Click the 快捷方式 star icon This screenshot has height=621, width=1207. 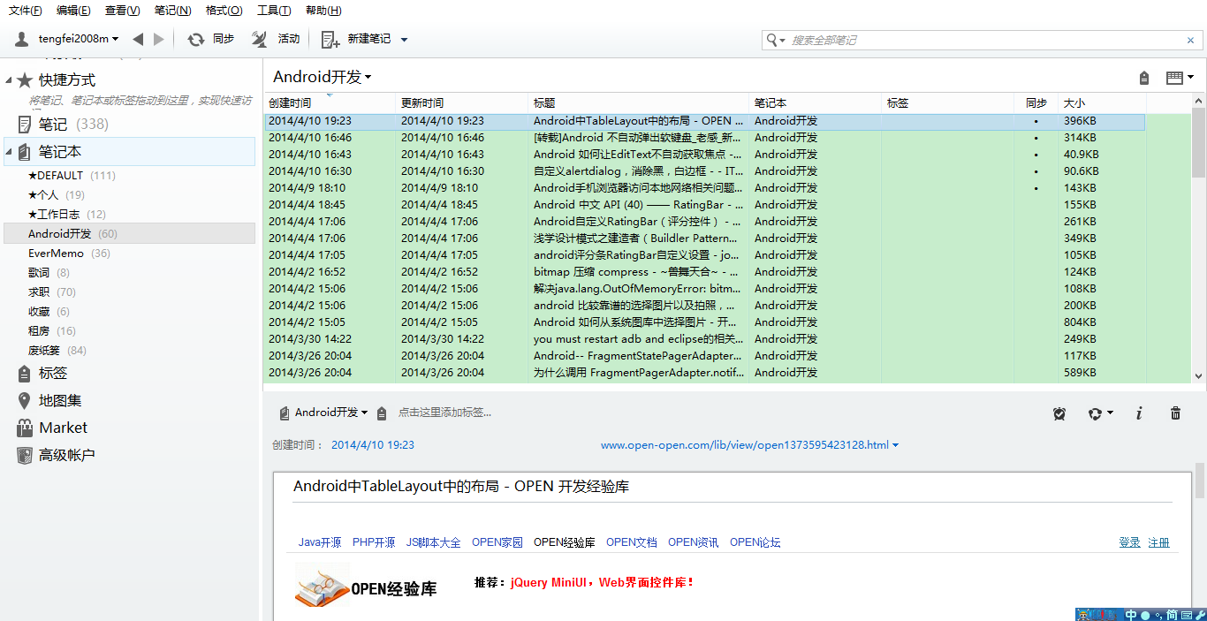(25, 80)
